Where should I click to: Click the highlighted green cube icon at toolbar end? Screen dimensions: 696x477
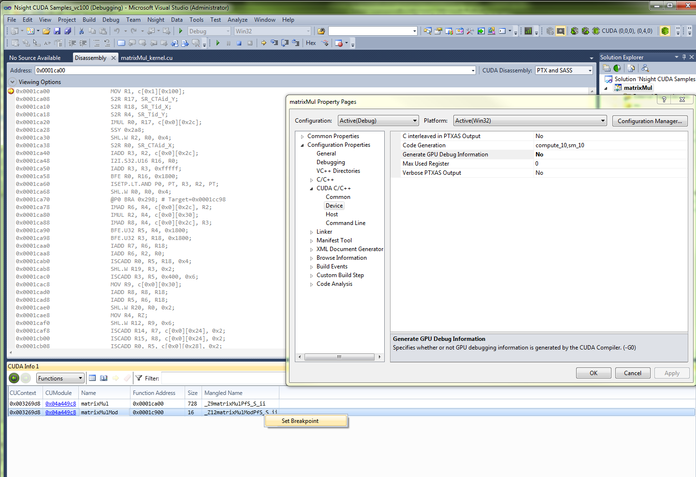pyautogui.click(x=665, y=31)
